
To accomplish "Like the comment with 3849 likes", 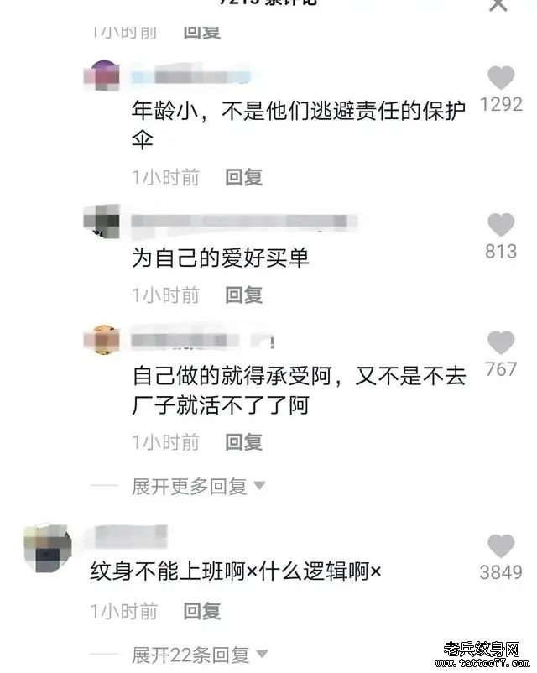I will (x=501, y=546).
